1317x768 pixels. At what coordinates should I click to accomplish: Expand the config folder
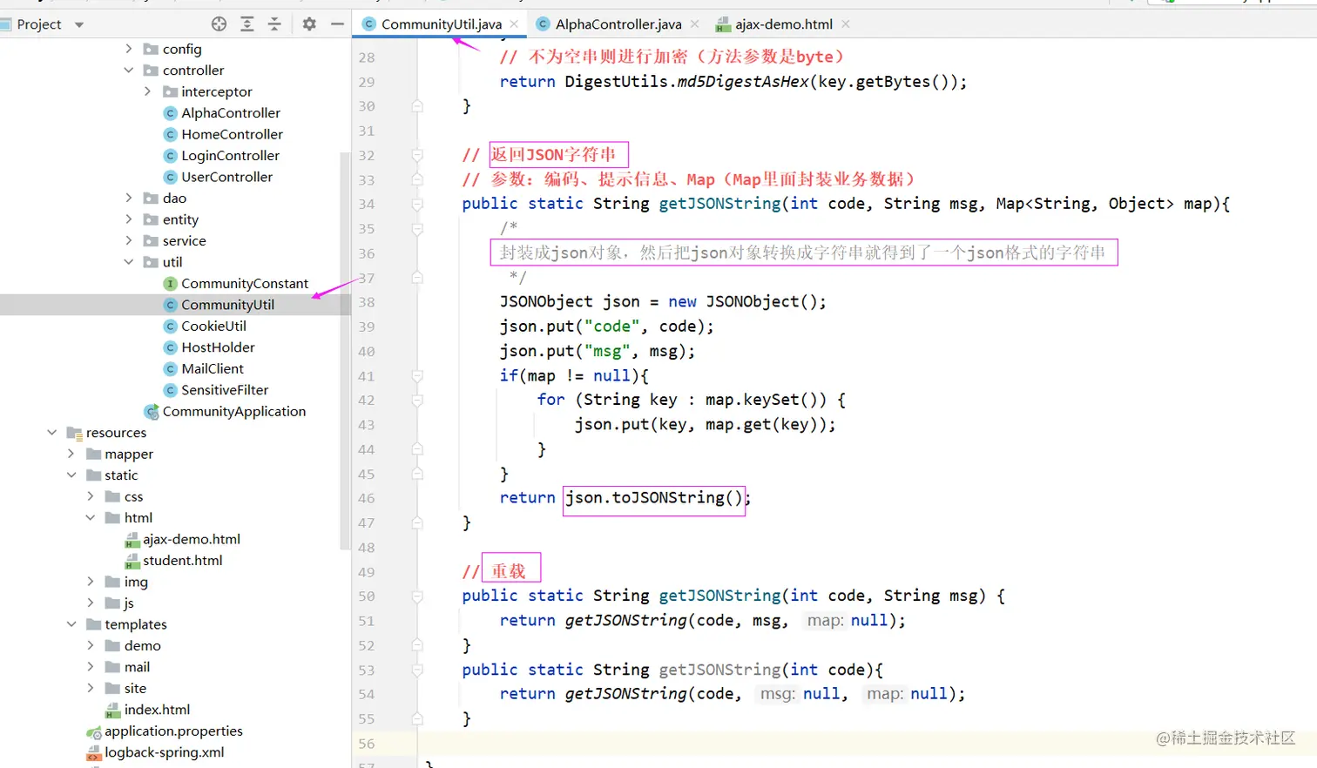129,49
